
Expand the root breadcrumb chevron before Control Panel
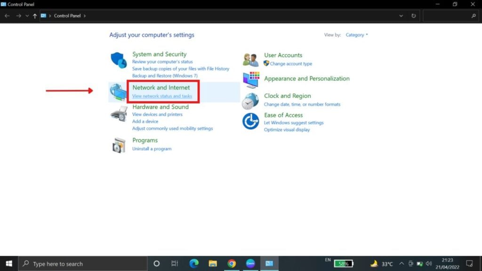50,16
